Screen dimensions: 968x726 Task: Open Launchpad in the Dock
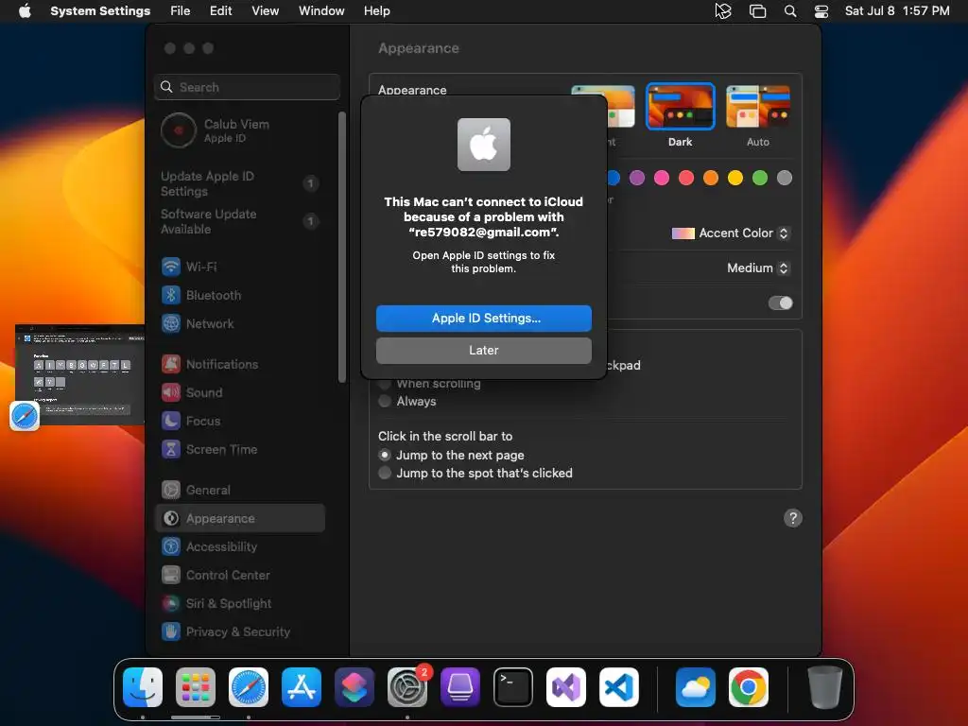pyautogui.click(x=196, y=686)
